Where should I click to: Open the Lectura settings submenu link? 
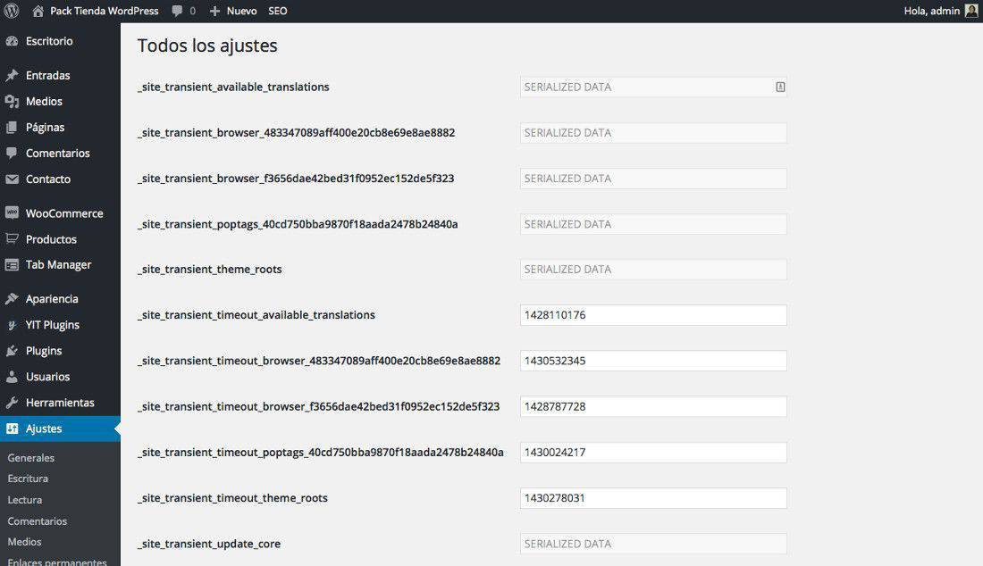pyautogui.click(x=24, y=500)
